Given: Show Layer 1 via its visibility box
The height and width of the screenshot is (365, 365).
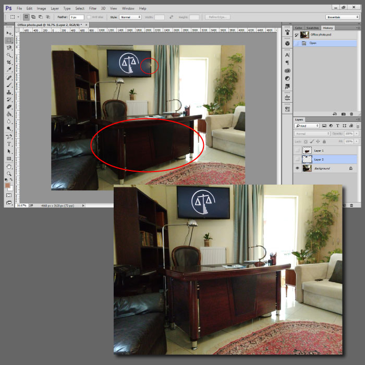Looking at the screenshot, I should 297,150.
